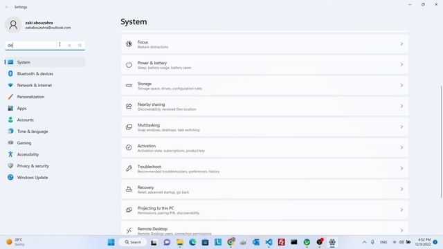The image size is (443, 249).
Task: Open Nearby sharing via chevron
Action: pyautogui.click(x=401, y=106)
